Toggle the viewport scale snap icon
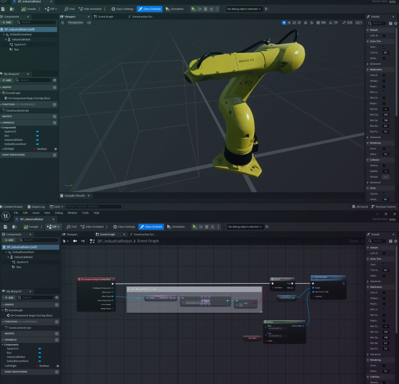Viewport: 399px width, 384px height. 344,23
